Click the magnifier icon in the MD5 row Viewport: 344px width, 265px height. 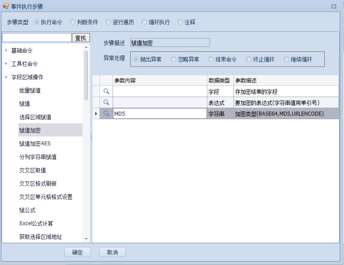pos(106,114)
